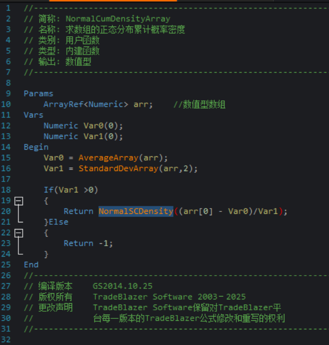Click the End keyword on line 25
329x345 pixels.
(x=31, y=265)
